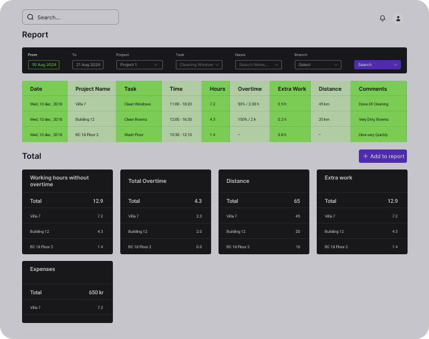This screenshot has height=339, width=429.
Task: Click the magnifier icon in search bar
Action: click(x=30, y=17)
